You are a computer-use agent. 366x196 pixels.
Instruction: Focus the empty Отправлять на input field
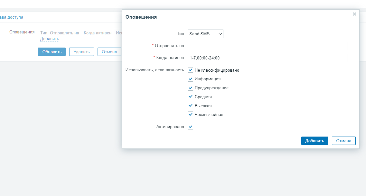point(267,46)
